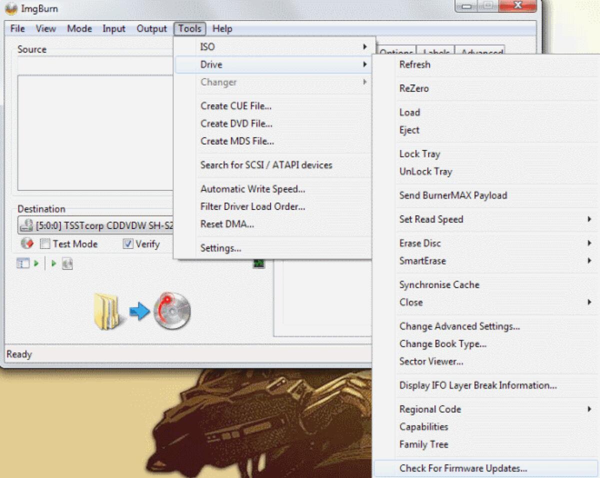Image resolution: width=600 pixels, height=478 pixels.
Task: Open the Help menu
Action: tap(222, 28)
